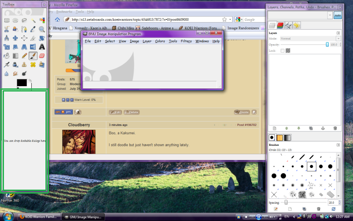
Task: Switch to the Channels tab
Action: pyautogui.click(x=280, y=25)
